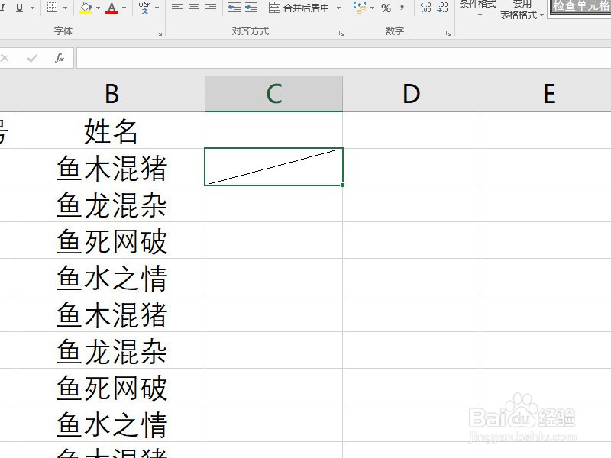
Task: Open the Font Color dropdown arrow
Action: pyautogui.click(x=123, y=9)
